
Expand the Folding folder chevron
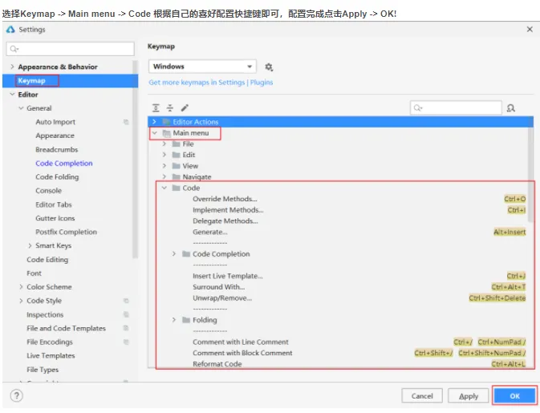point(174,320)
